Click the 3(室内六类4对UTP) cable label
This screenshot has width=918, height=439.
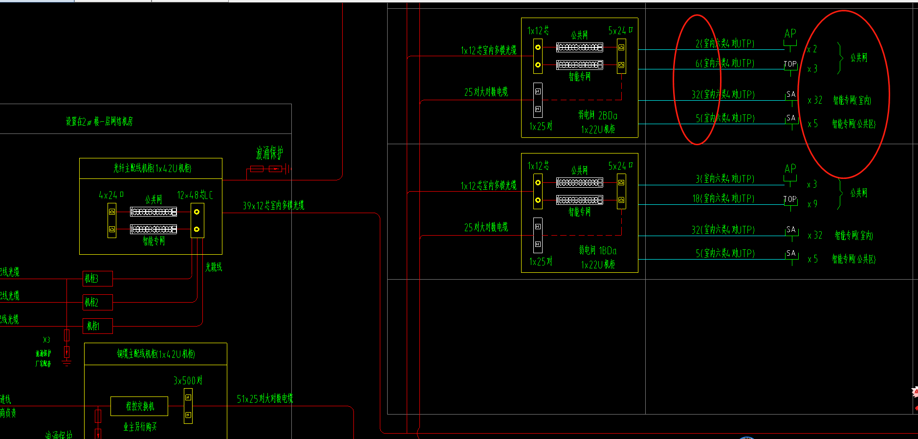(x=725, y=179)
